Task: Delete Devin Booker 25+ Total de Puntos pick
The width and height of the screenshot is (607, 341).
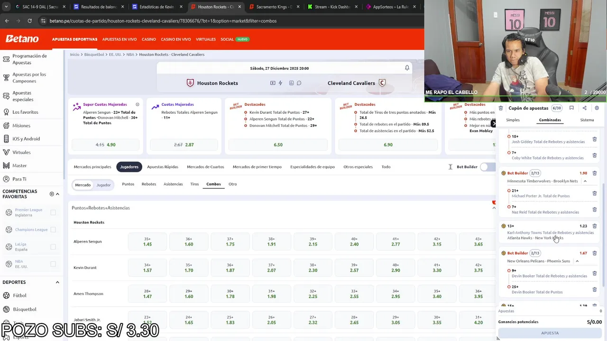Action: [595, 289]
